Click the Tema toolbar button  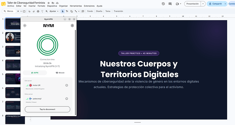[x=108, y=11]
